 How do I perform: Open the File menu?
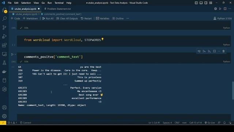(x=10, y=3)
